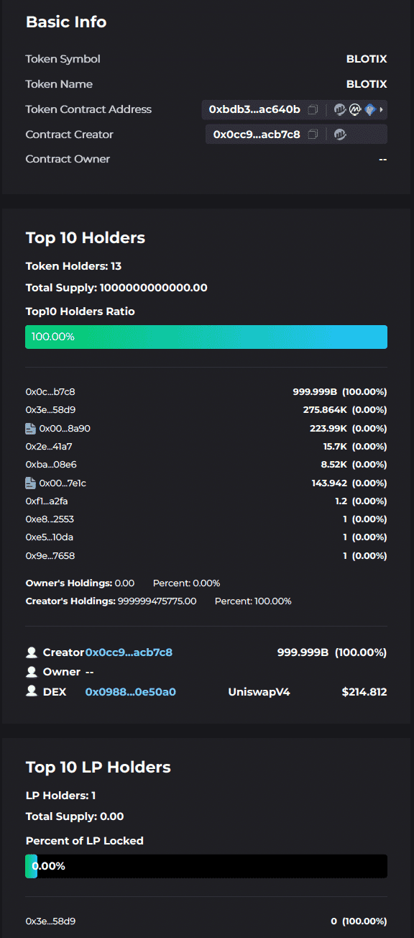Click the Creator person icon
This screenshot has height=938, width=414.
[x=31, y=652]
